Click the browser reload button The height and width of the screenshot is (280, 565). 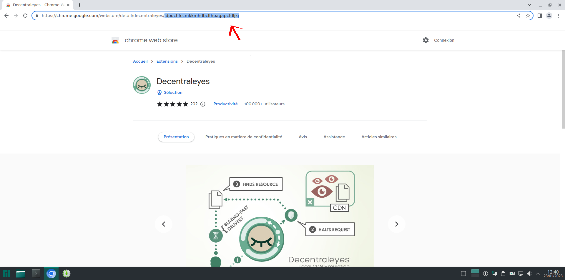25,16
